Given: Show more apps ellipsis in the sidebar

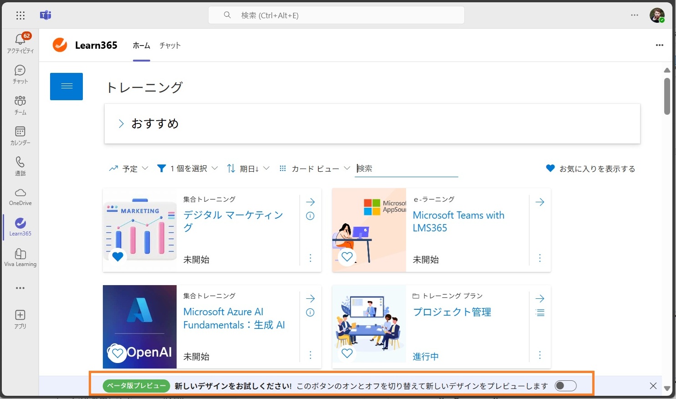Looking at the screenshot, I should pos(20,288).
